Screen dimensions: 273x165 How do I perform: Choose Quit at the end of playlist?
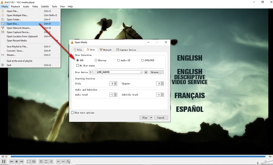coord(30,61)
